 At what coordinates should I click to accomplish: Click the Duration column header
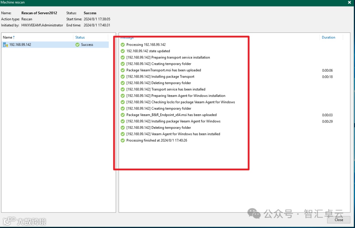[328, 37]
